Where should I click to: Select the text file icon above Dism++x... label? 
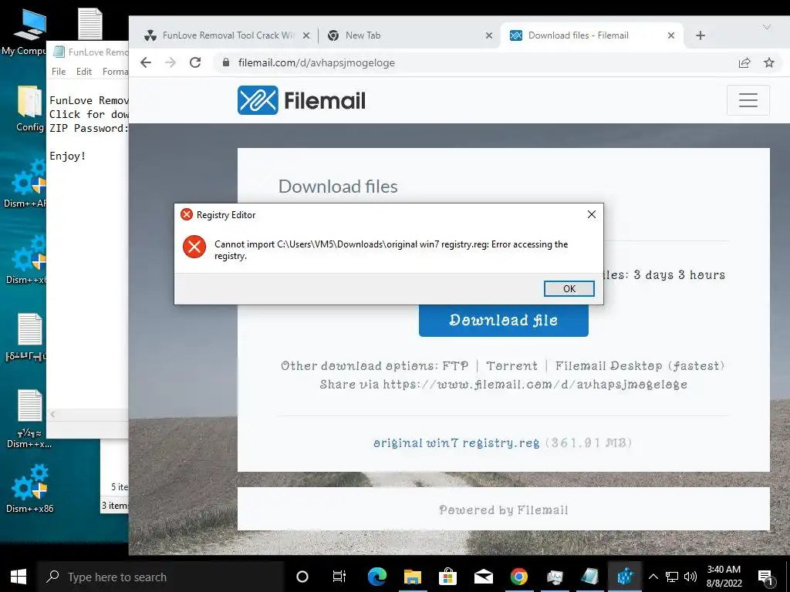pos(29,405)
